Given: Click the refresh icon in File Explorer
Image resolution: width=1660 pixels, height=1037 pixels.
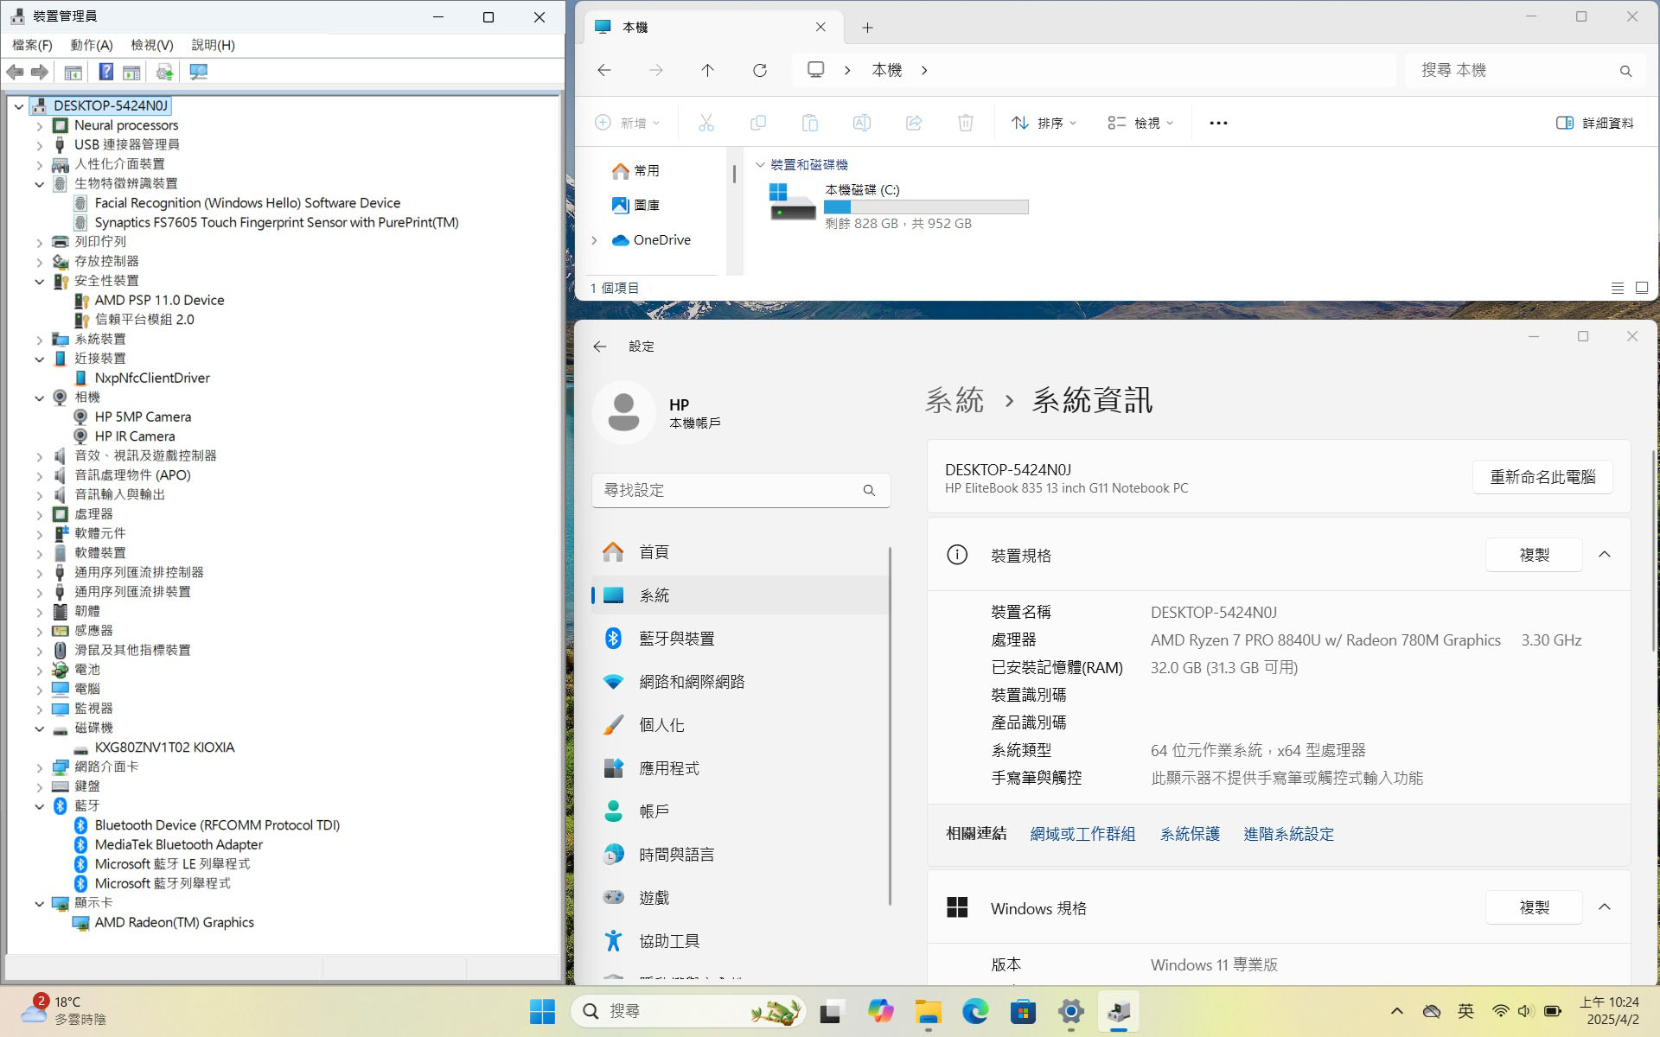Looking at the screenshot, I should point(760,70).
